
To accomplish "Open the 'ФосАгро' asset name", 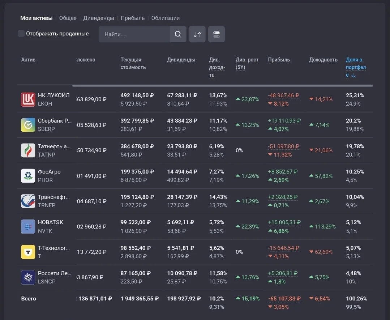I will coord(49,172).
